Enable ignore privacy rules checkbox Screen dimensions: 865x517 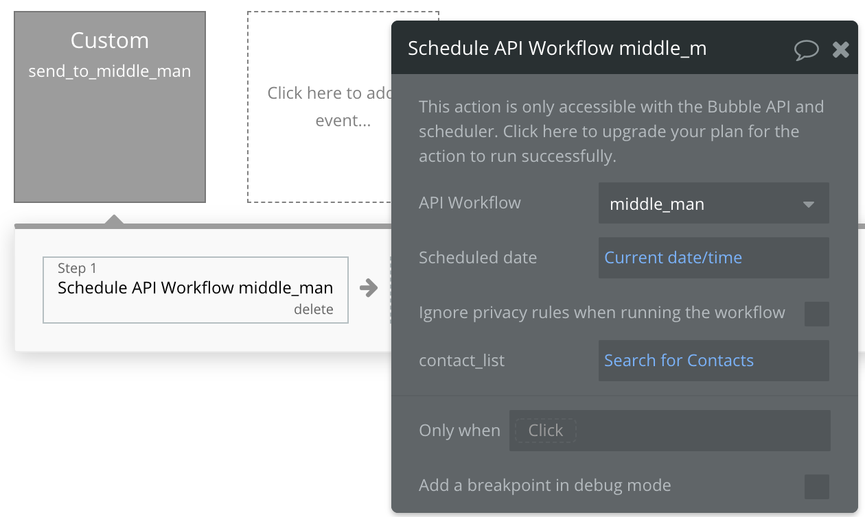click(x=816, y=313)
